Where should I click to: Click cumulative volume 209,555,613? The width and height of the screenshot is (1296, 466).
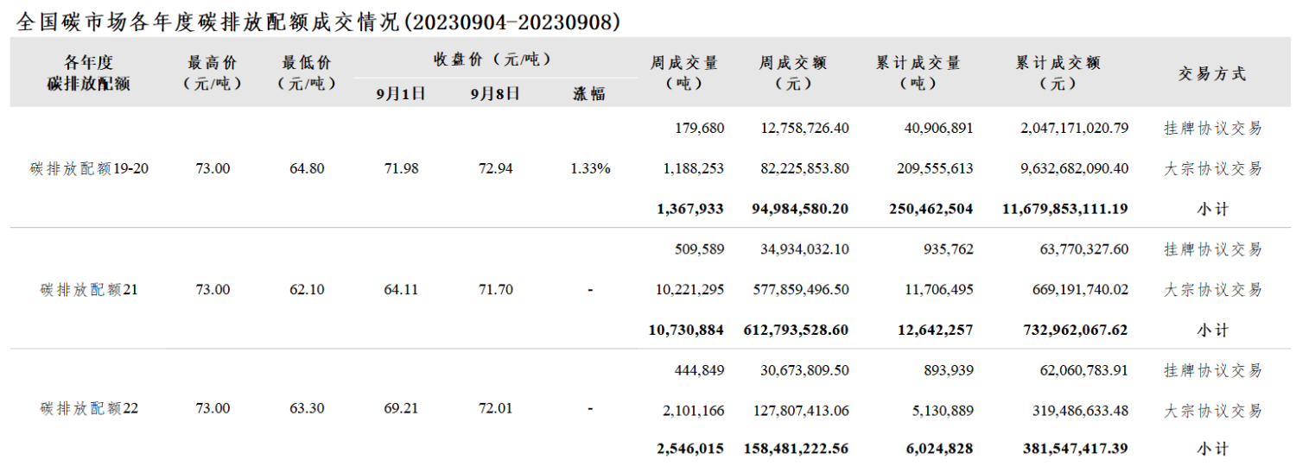pyautogui.click(x=933, y=169)
